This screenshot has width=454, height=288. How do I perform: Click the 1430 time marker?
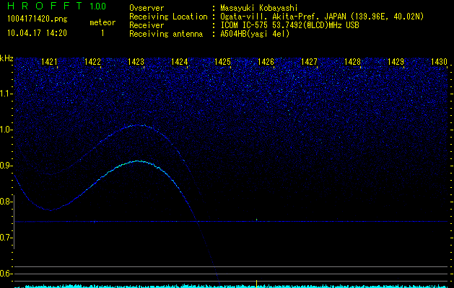tap(439, 63)
